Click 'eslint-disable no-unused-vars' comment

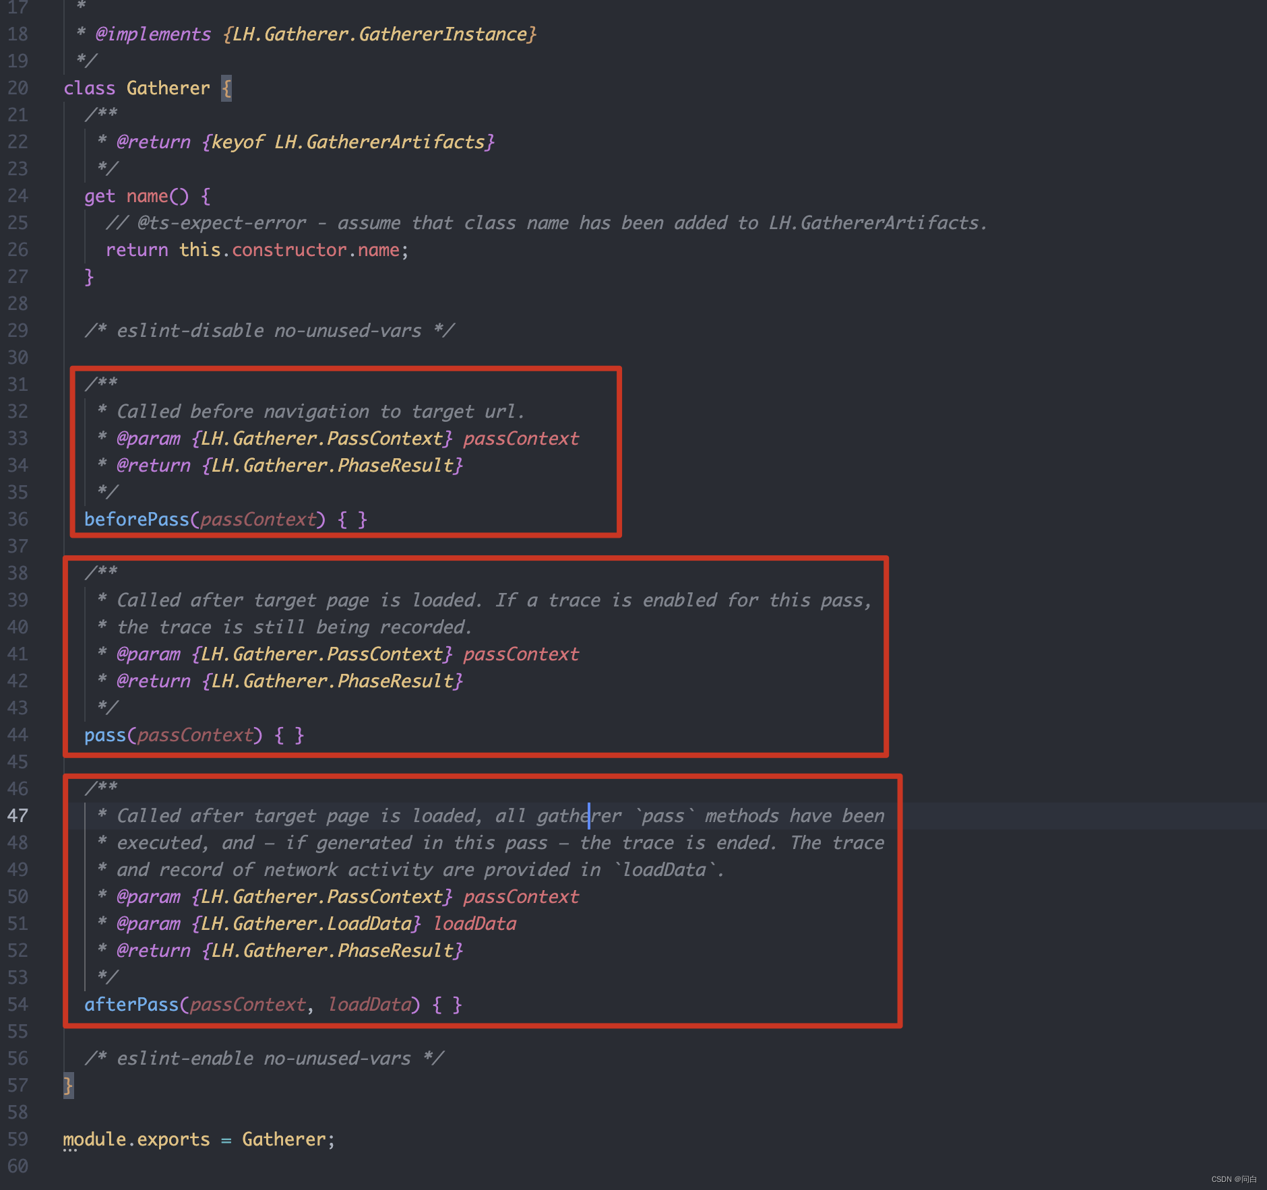tap(269, 331)
